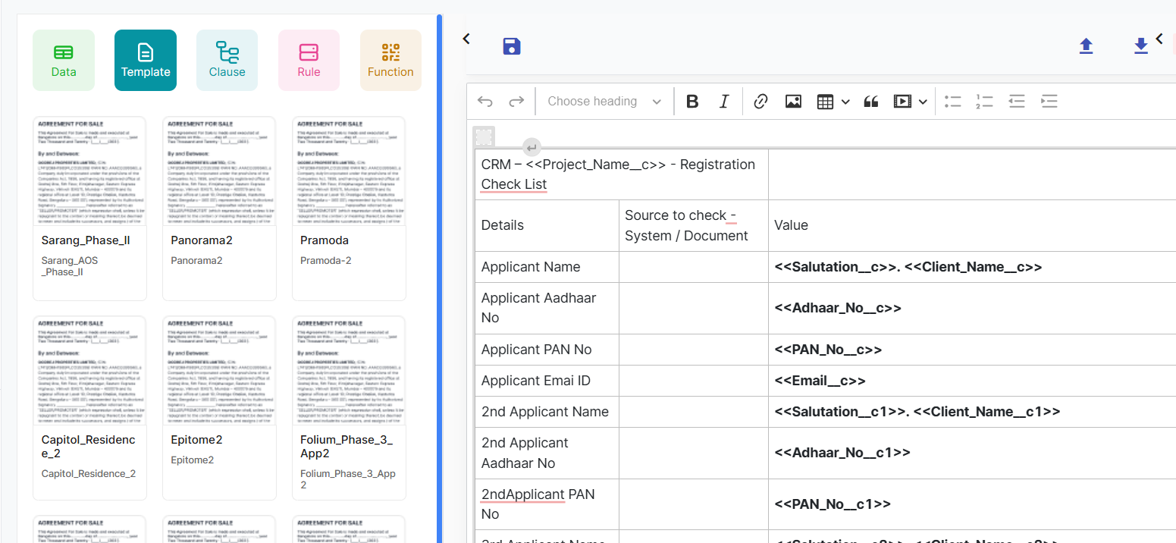Click the Details header cell

click(547, 225)
